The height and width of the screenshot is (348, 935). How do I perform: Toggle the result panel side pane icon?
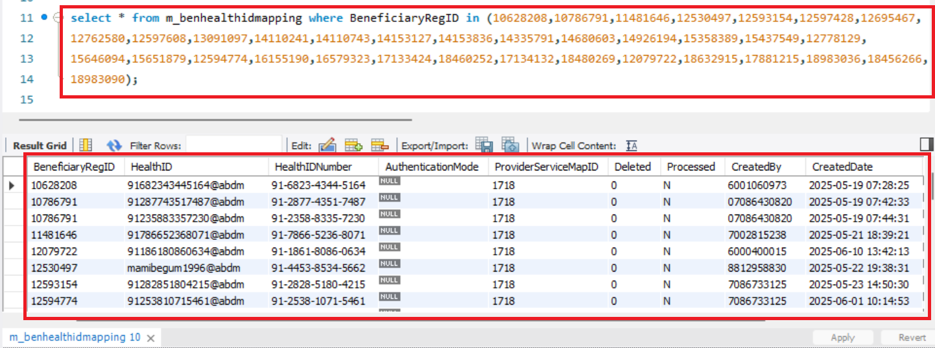(x=927, y=144)
